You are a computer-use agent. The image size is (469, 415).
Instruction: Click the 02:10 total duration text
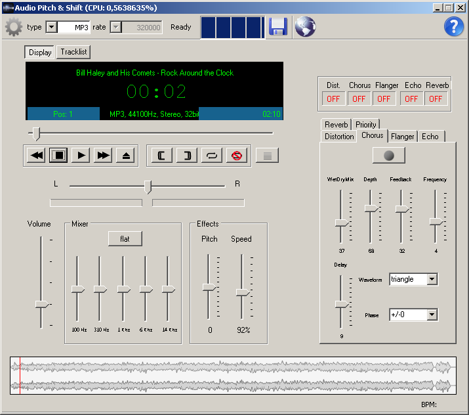click(272, 114)
